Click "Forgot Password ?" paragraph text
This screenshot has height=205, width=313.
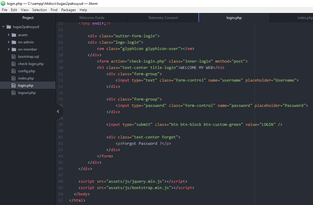coord(142,144)
